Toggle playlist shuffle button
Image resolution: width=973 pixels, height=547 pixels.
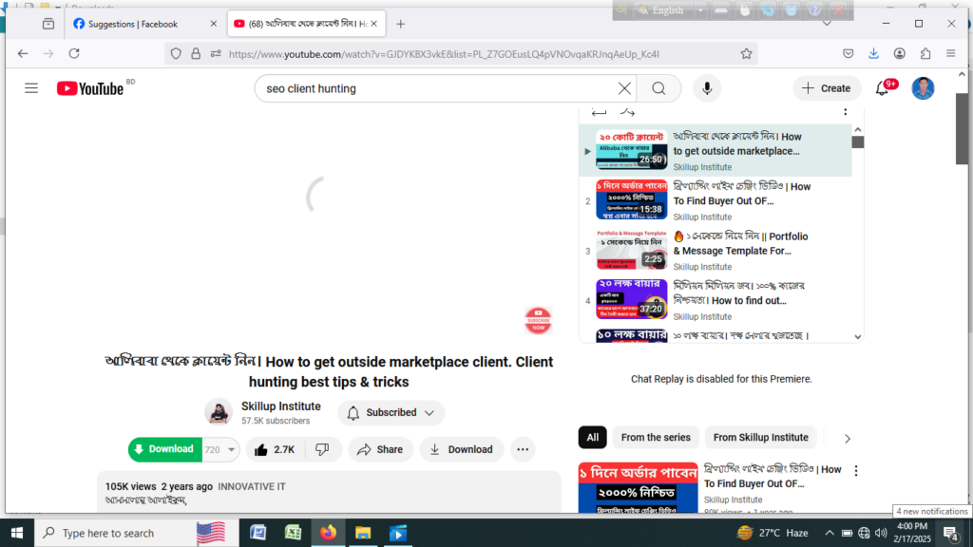tap(627, 112)
